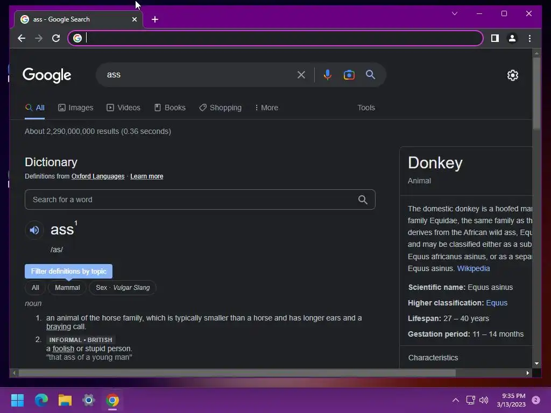The width and height of the screenshot is (551, 413).
Task: Reload the page with the refresh icon
Action: tap(56, 38)
